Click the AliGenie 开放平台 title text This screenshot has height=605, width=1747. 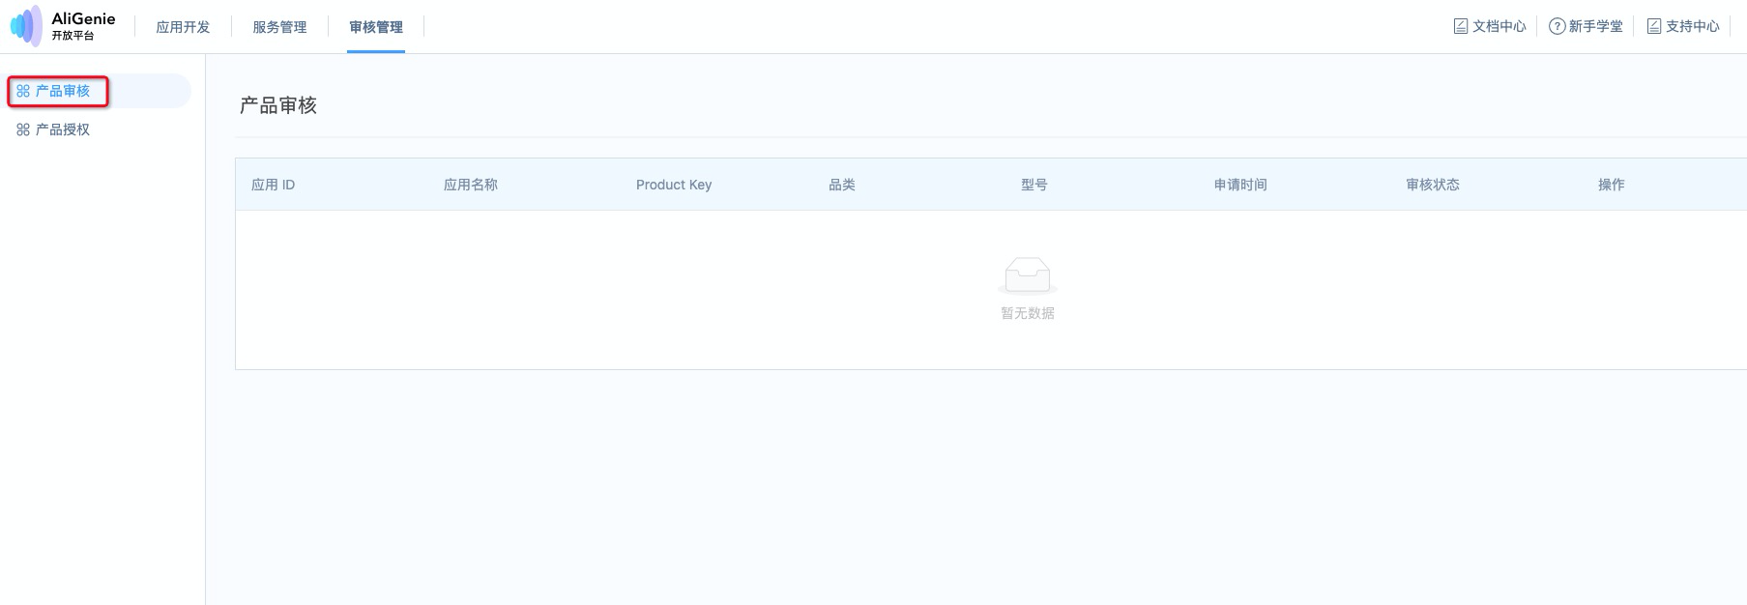point(83,26)
